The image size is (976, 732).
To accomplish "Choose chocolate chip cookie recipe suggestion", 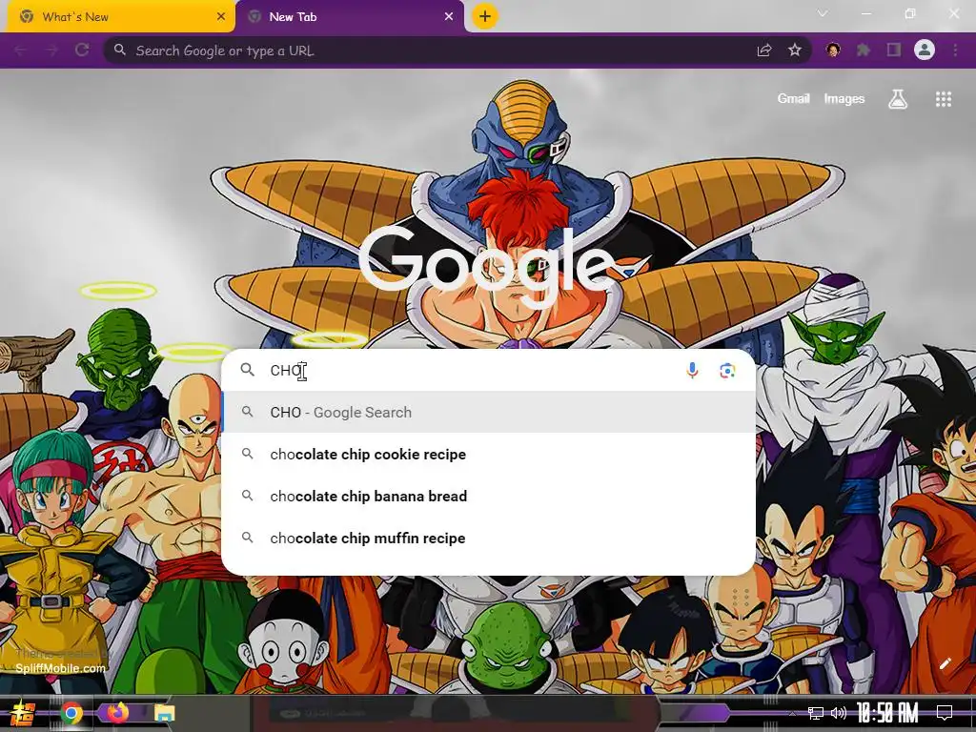I will [489, 455].
